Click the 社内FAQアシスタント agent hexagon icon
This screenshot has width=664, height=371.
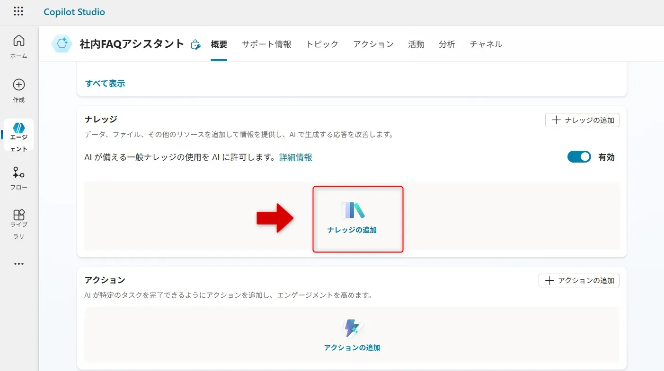click(x=62, y=44)
